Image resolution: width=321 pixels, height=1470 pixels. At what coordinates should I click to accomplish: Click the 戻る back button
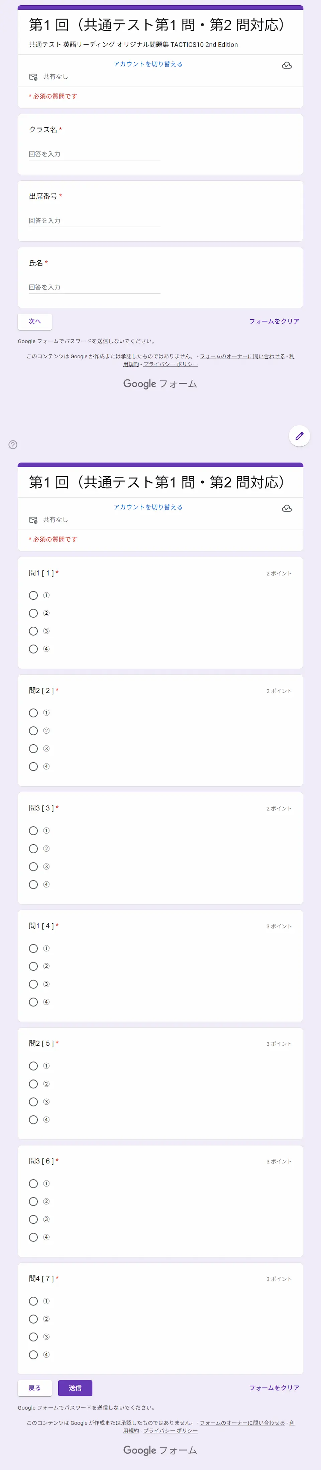click(x=35, y=1388)
